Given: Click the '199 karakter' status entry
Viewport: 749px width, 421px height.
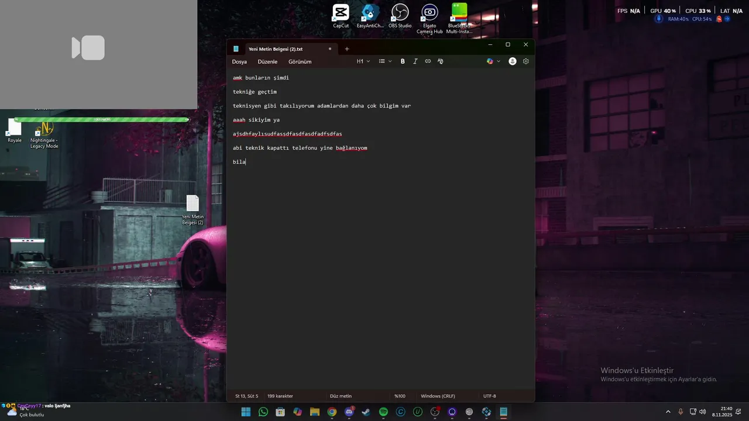Looking at the screenshot, I should 280,396.
